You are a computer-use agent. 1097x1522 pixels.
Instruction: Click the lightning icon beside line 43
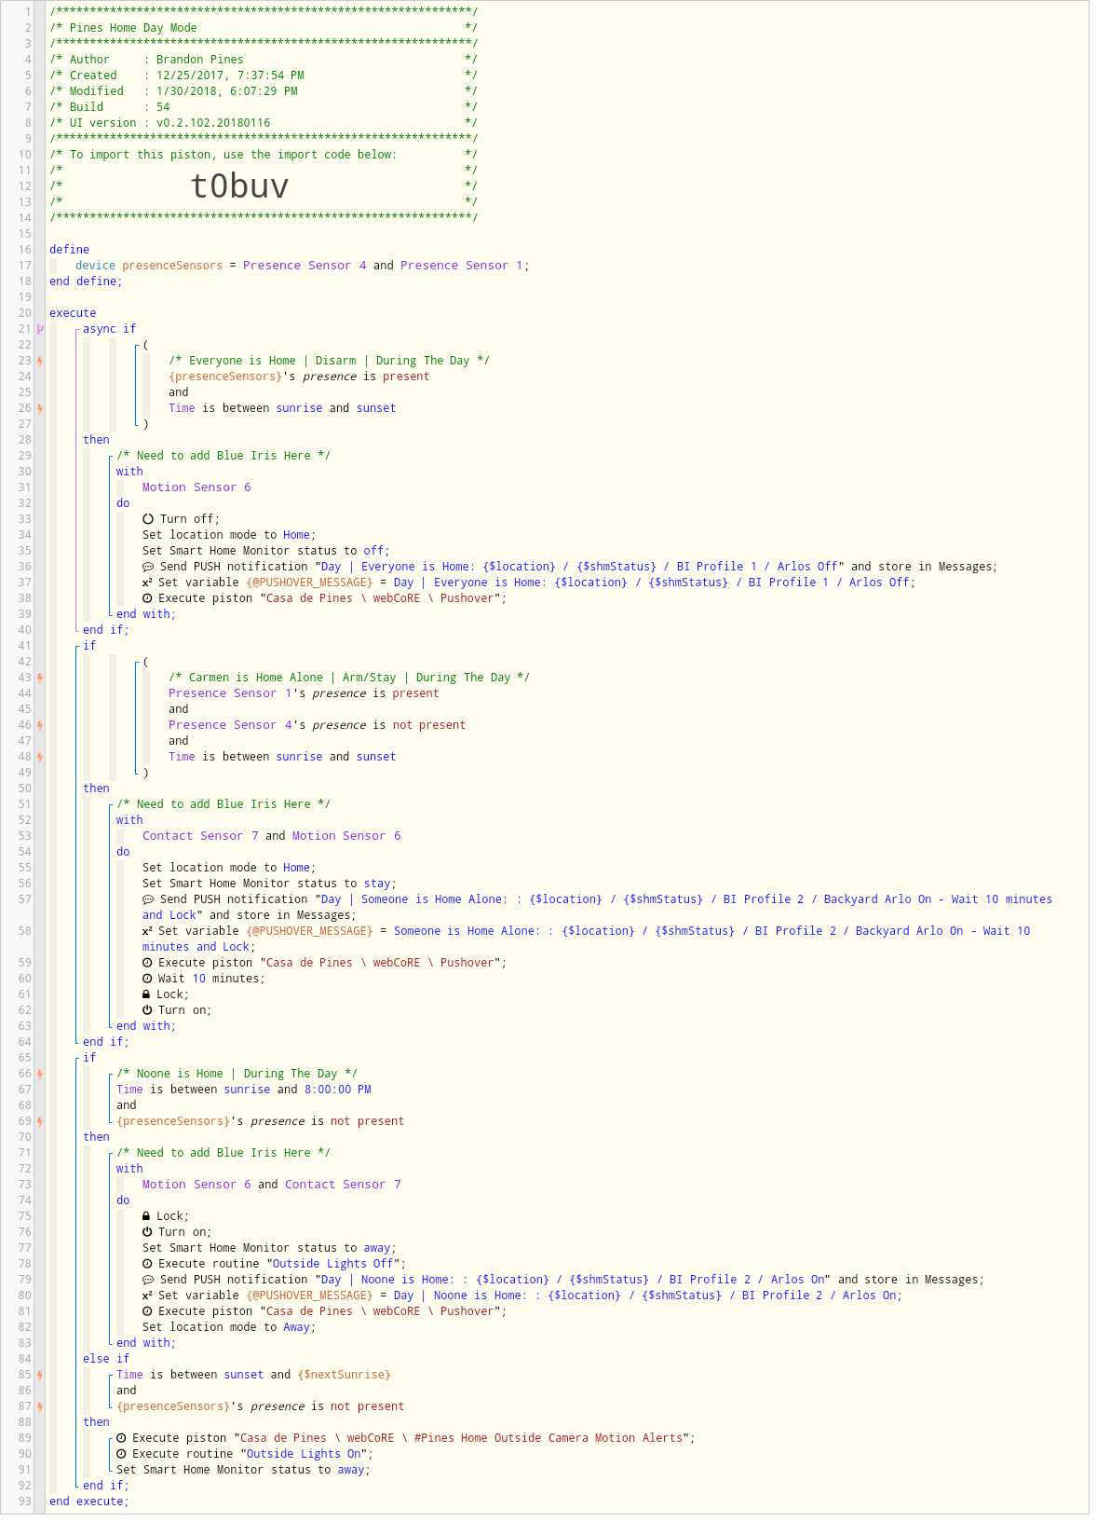(x=40, y=678)
